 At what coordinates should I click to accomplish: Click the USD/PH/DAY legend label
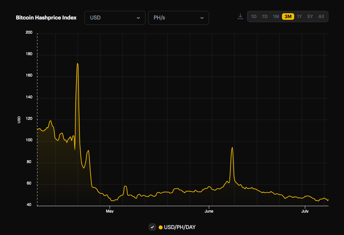tap(180, 227)
